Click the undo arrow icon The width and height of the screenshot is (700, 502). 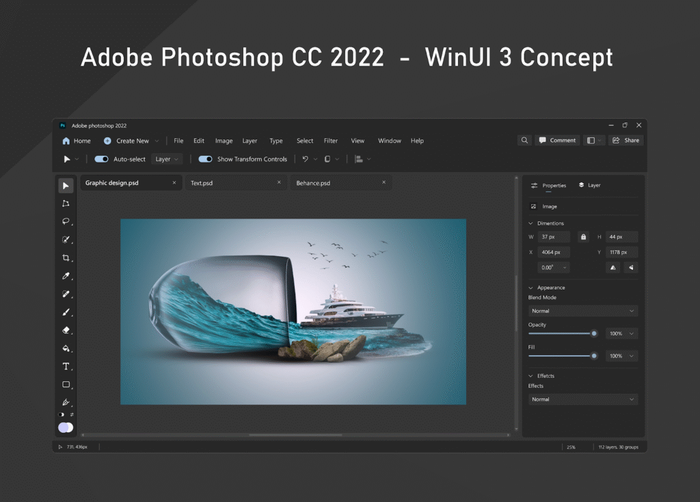tap(306, 159)
